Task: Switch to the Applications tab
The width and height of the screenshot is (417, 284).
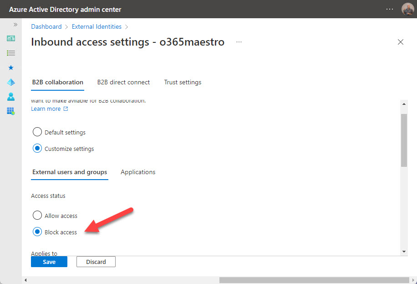Action: click(138, 172)
